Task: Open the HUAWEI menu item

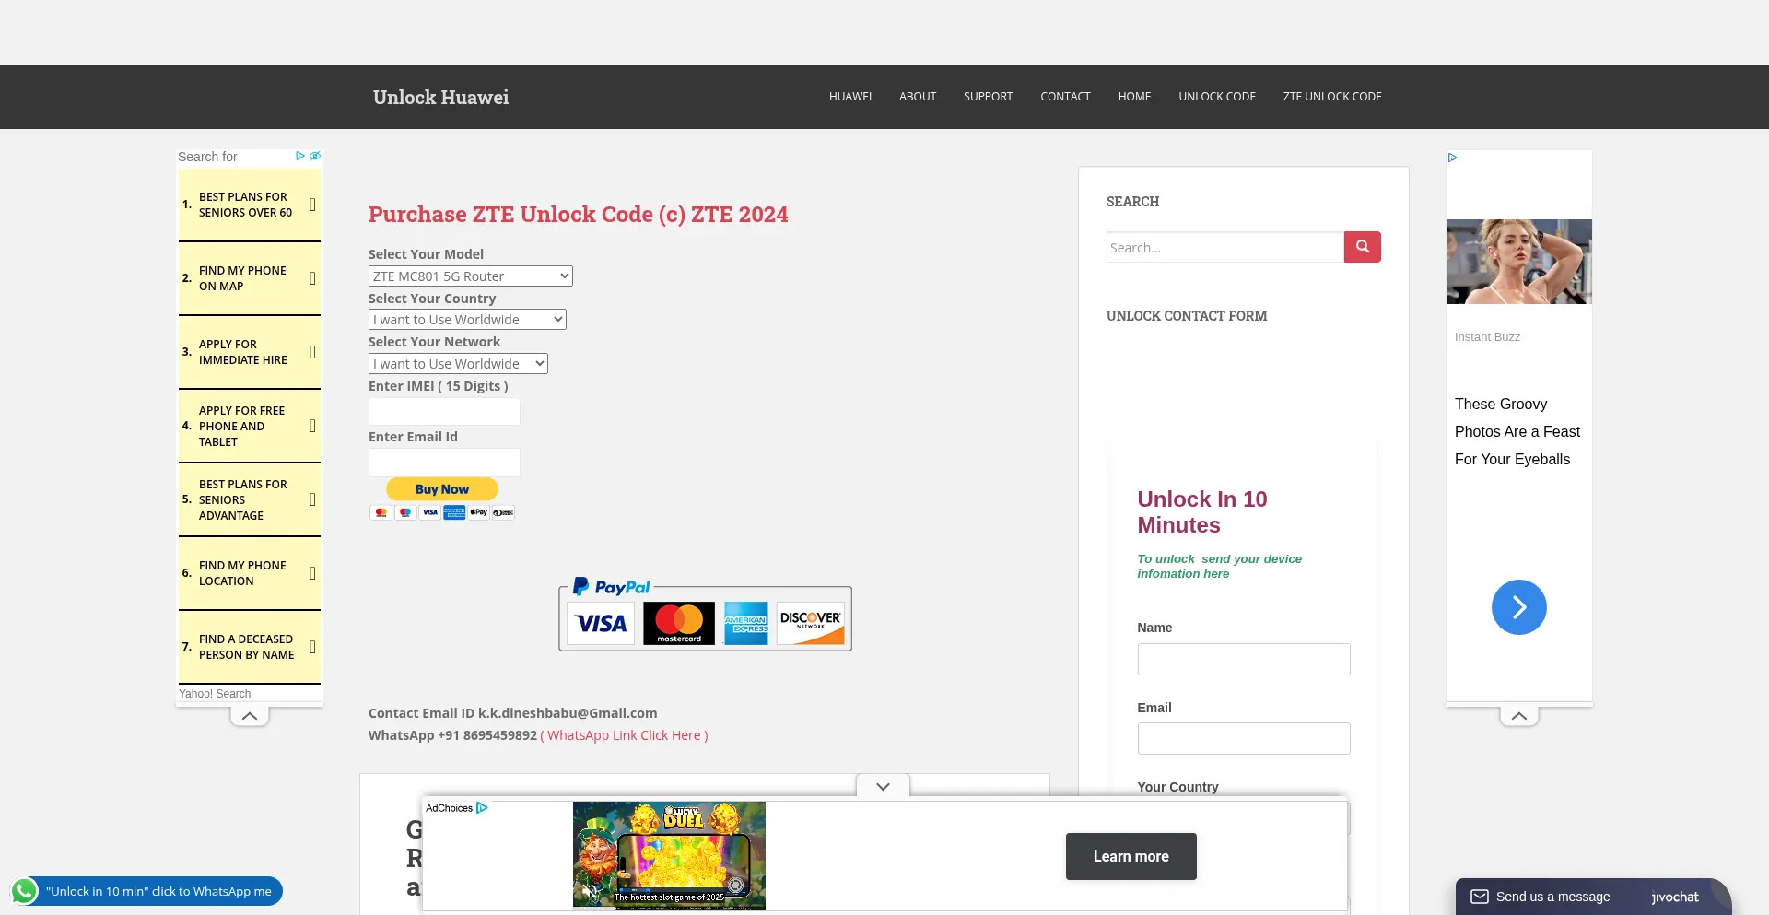Action: tap(850, 97)
